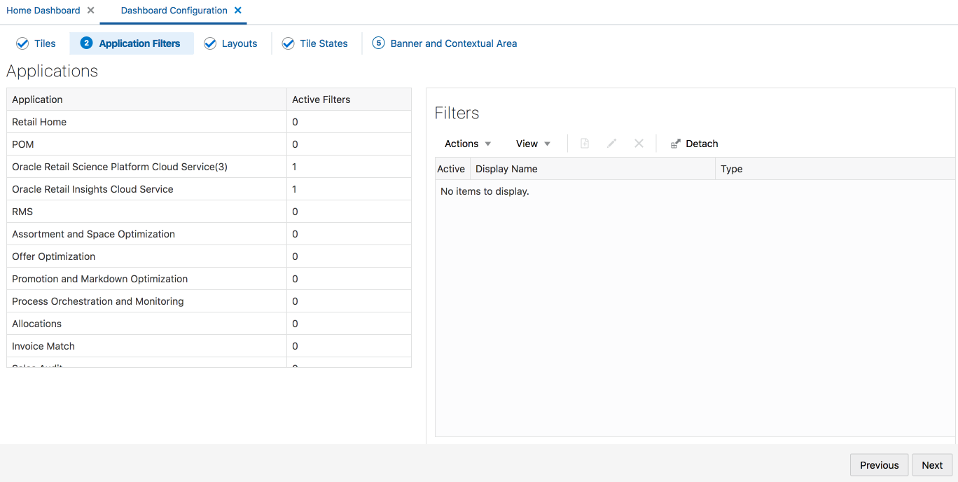Click the Detach icon beside Filters table

coord(674,143)
